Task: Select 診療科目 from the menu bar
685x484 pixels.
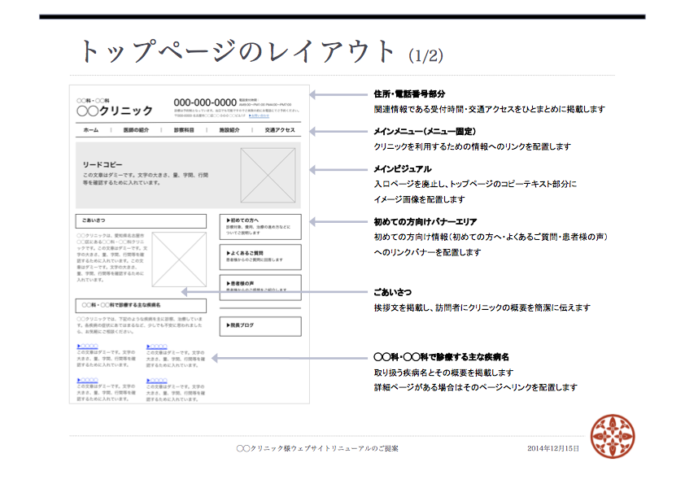Action: [181, 130]
